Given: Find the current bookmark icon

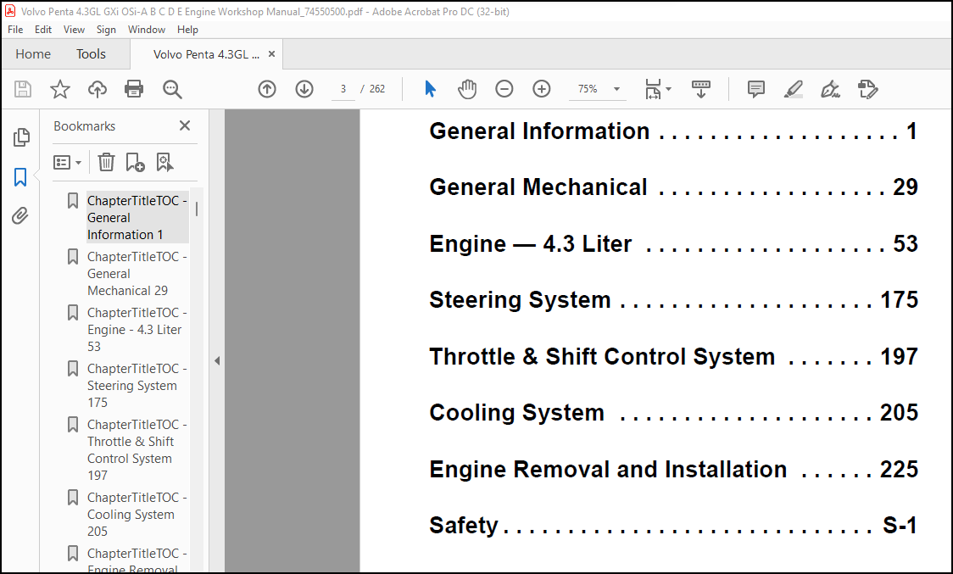Looking at the screenshot, I should tap(164, 162).
